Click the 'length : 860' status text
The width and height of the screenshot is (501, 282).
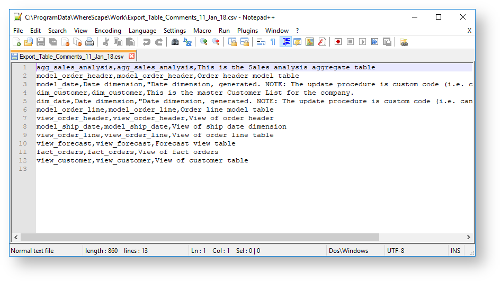click(x=101, y=251)
